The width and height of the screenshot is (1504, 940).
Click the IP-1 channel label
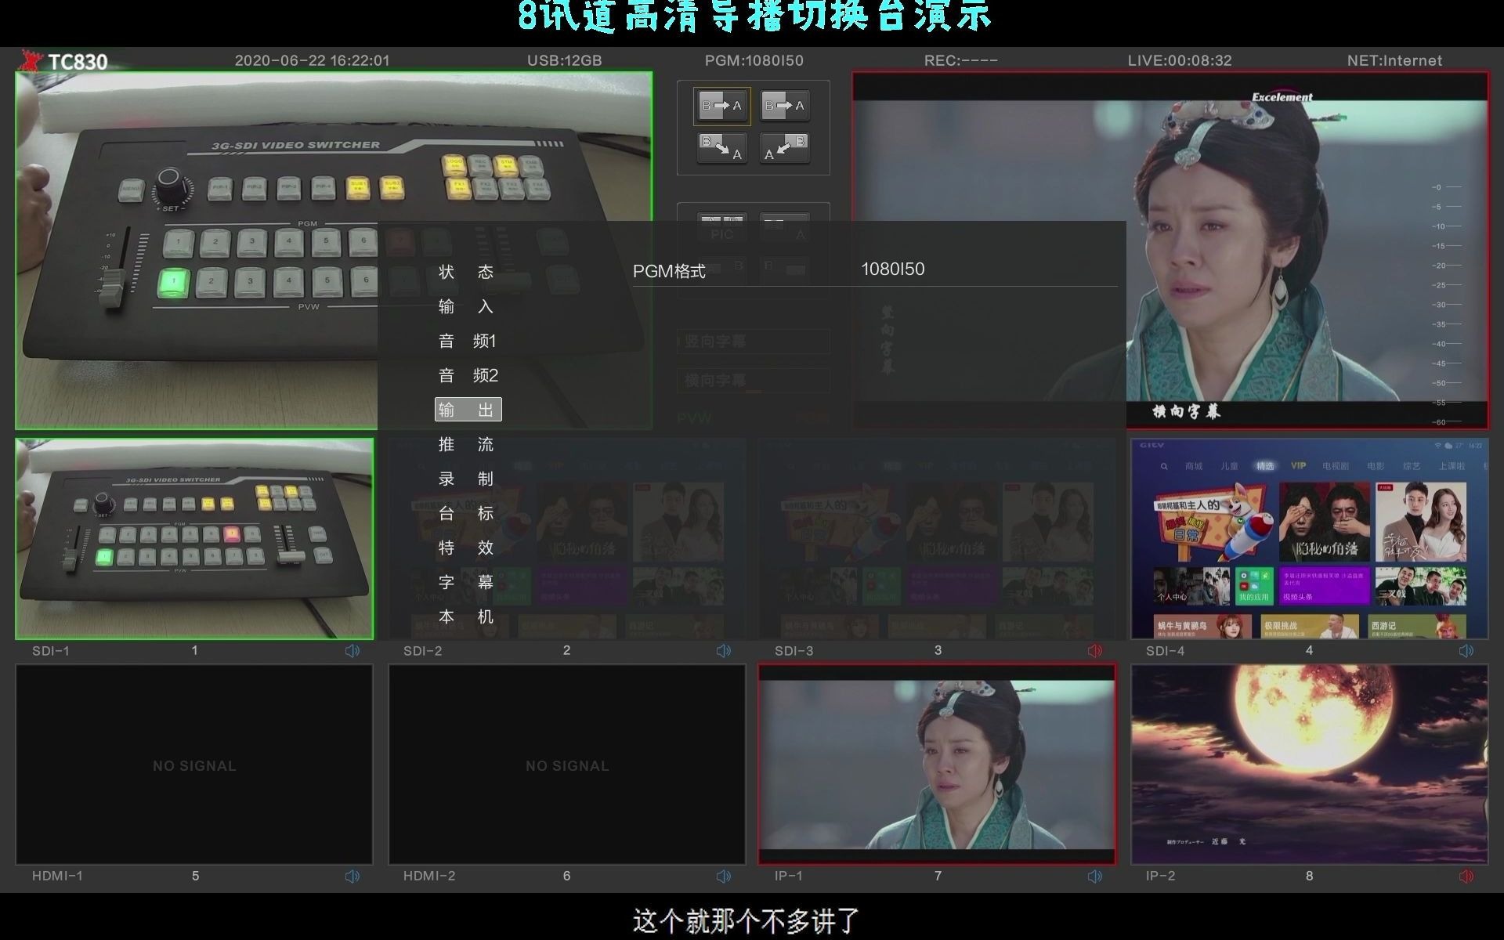pyautogui.click(x=789, y=877)
